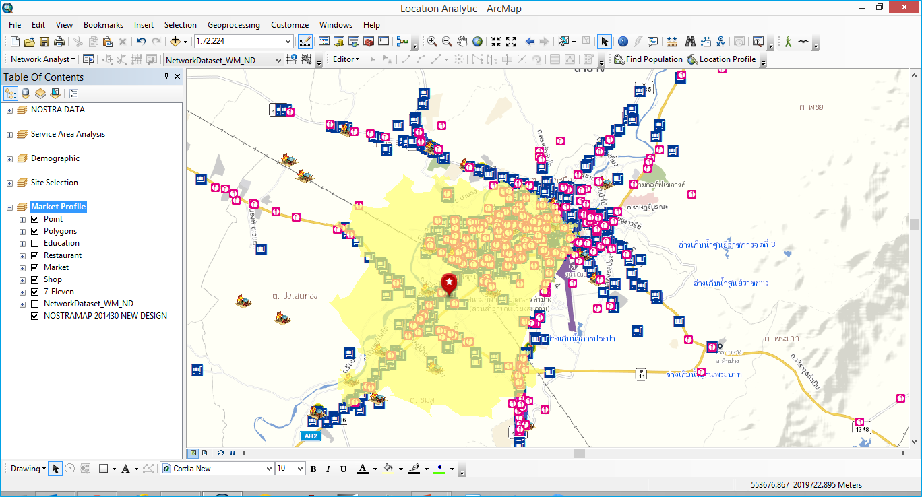Click the Go To XY icon
The width and height of the screenshot is (922, 497).
[x=720, y=42]
